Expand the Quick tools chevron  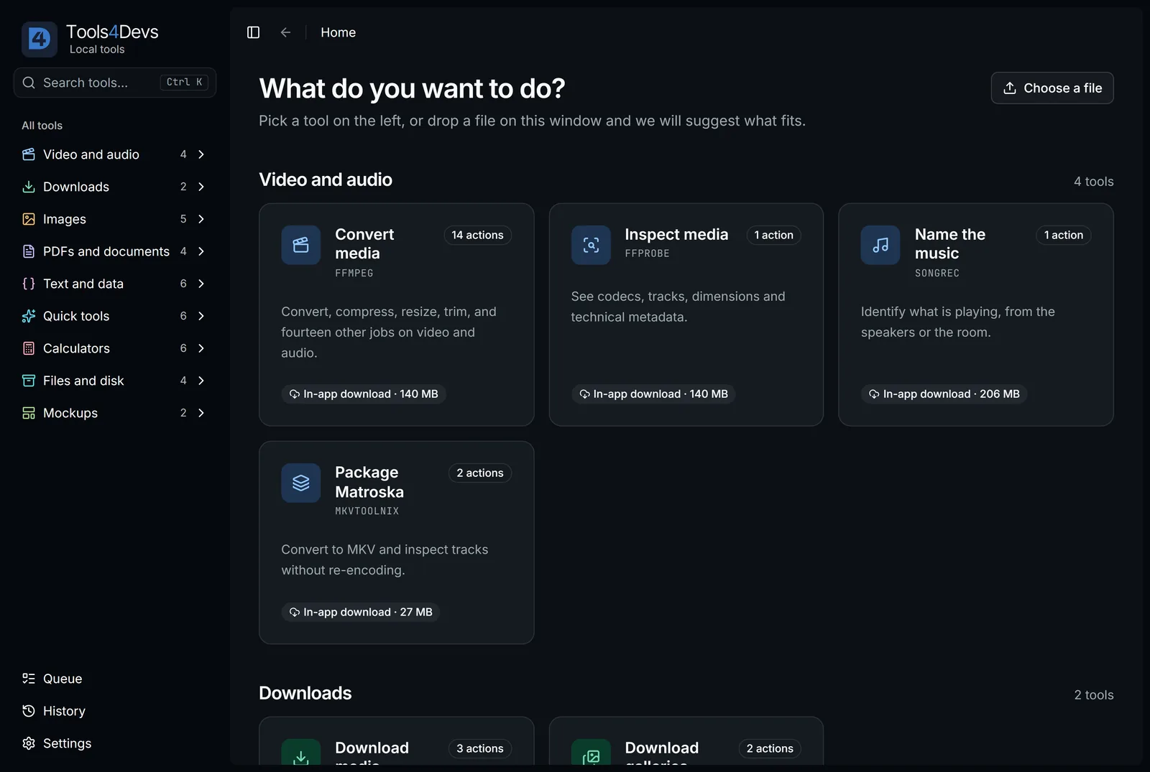201,316
